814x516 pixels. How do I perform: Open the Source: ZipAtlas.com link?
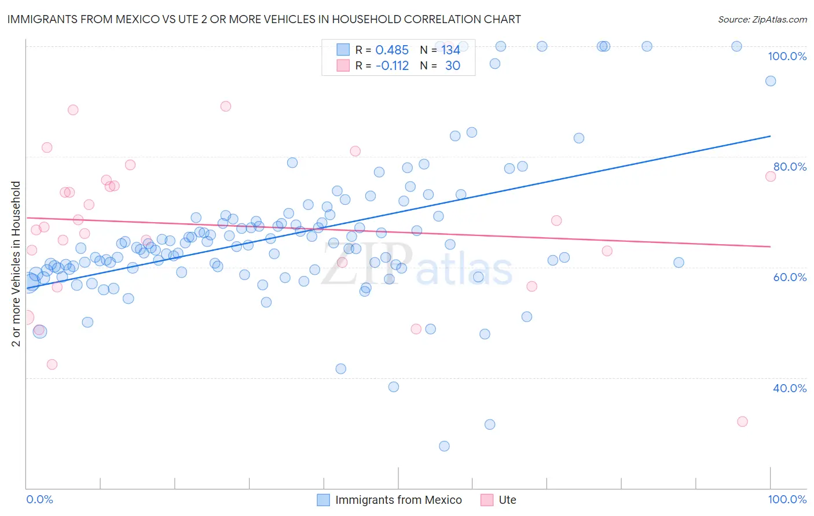click(762, 19)
